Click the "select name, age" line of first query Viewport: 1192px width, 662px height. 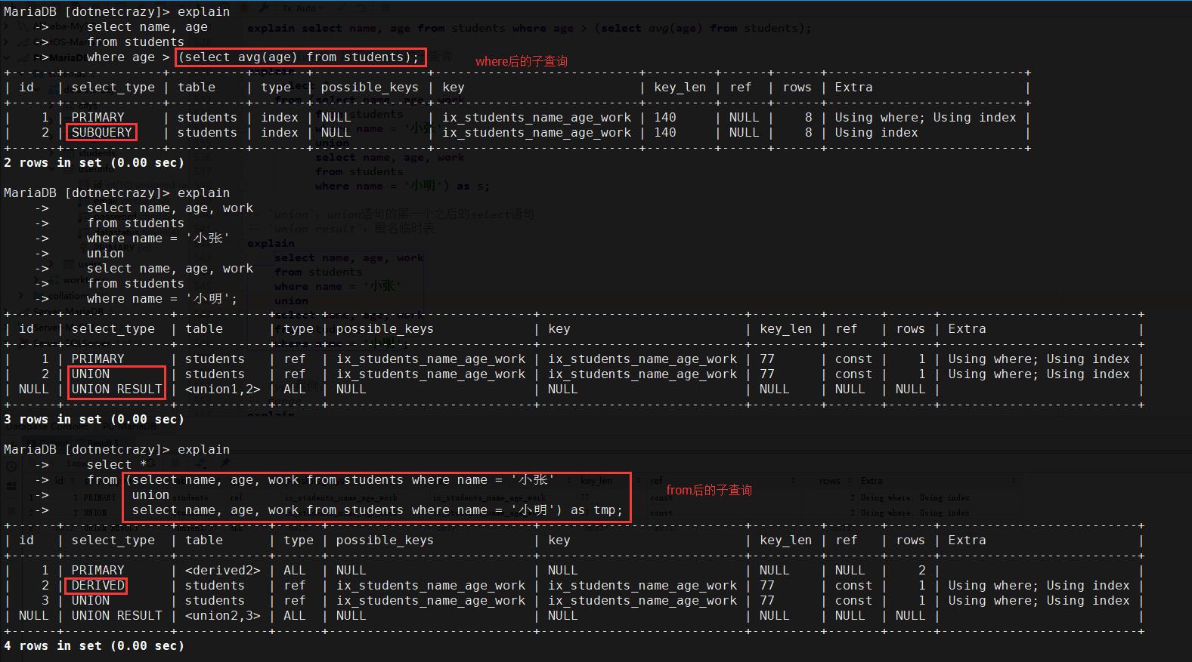147,27
